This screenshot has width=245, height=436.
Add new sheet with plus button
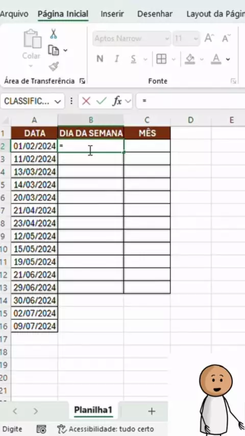point(152,411)
